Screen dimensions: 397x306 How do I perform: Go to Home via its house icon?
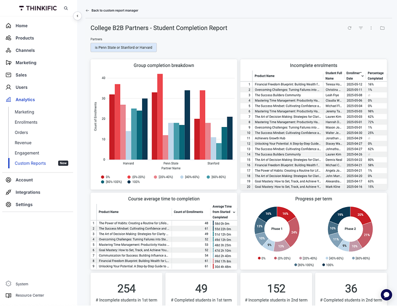click(x=8, y=26)
